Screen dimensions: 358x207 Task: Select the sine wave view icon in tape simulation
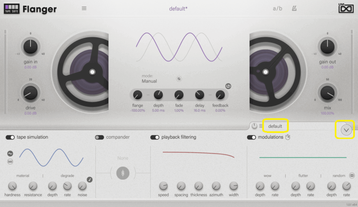[x=10, y=153]
